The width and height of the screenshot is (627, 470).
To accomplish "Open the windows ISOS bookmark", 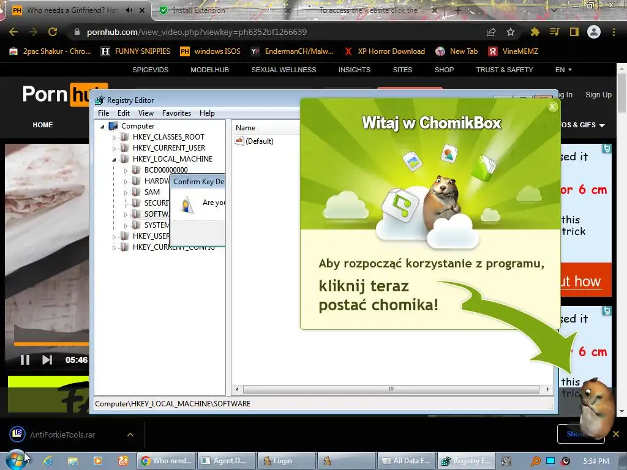I will (x=211, y=51).
